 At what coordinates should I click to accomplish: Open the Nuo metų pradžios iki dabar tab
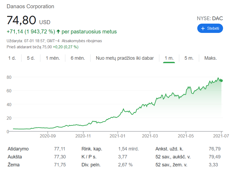[x=125, y=58]
